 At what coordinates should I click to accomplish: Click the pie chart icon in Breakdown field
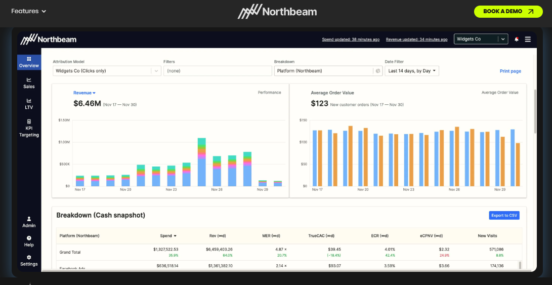point(378,71)
